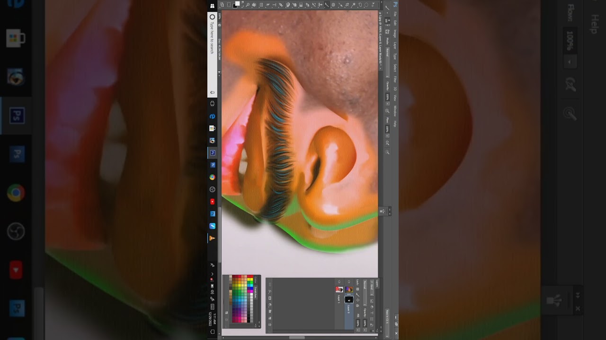Add a layer style with fx icon
This screenshot has width=606, height=340.
click(270, 291)
